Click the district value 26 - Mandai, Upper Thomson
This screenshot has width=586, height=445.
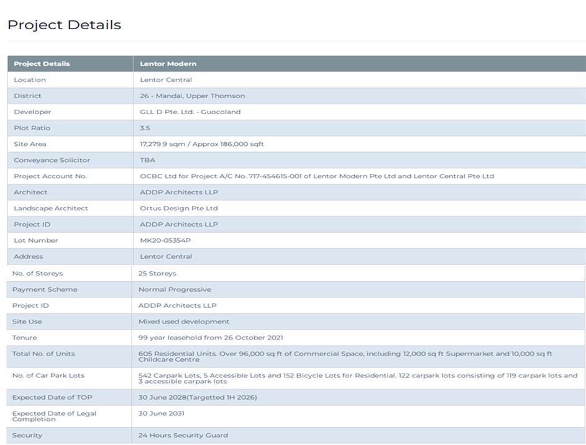point(192,96)
